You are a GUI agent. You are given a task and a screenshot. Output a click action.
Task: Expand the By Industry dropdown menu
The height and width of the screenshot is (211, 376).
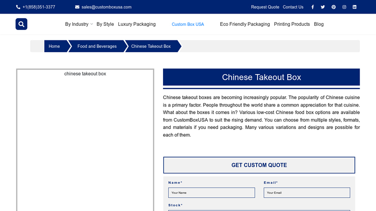(78, 24)
